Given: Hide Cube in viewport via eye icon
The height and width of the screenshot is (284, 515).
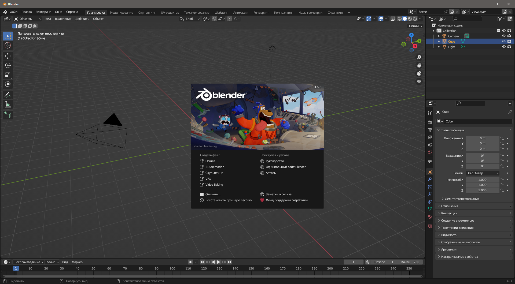Looking at the screenshot, I should click(x=504, y=41).
